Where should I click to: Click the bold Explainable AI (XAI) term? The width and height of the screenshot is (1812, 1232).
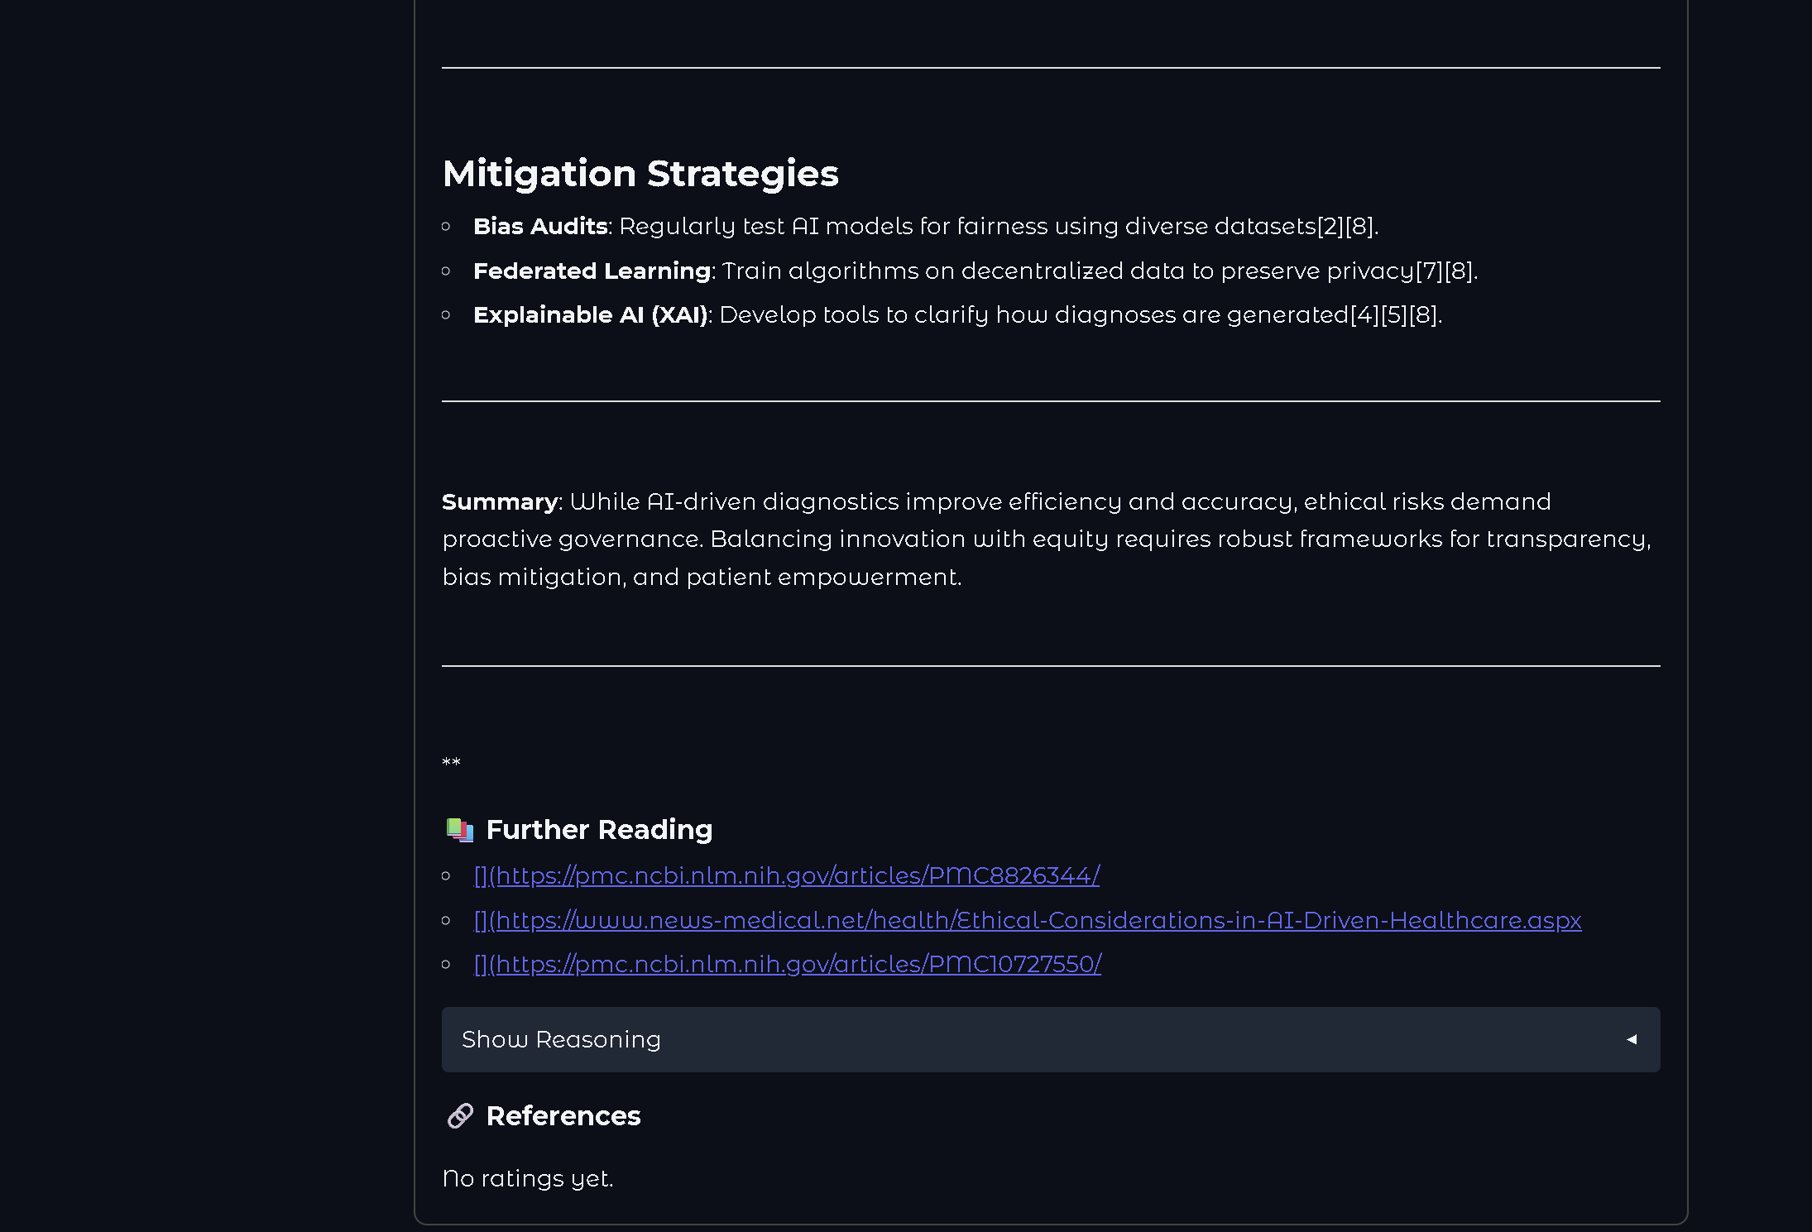[590, 315]
